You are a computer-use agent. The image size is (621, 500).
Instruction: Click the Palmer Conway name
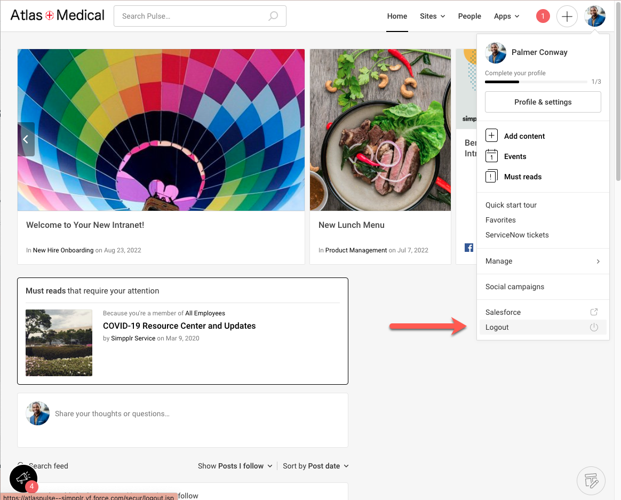[539, 52]
